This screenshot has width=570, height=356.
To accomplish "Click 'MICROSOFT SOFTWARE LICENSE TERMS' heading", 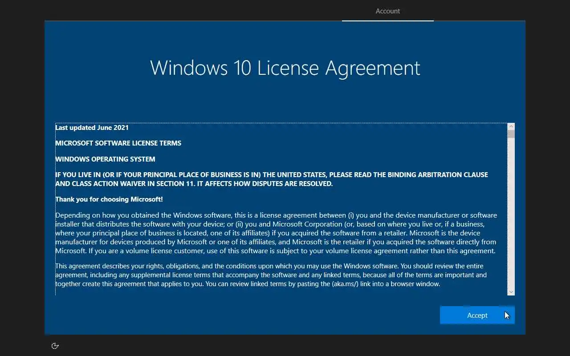I will point(118,143).
